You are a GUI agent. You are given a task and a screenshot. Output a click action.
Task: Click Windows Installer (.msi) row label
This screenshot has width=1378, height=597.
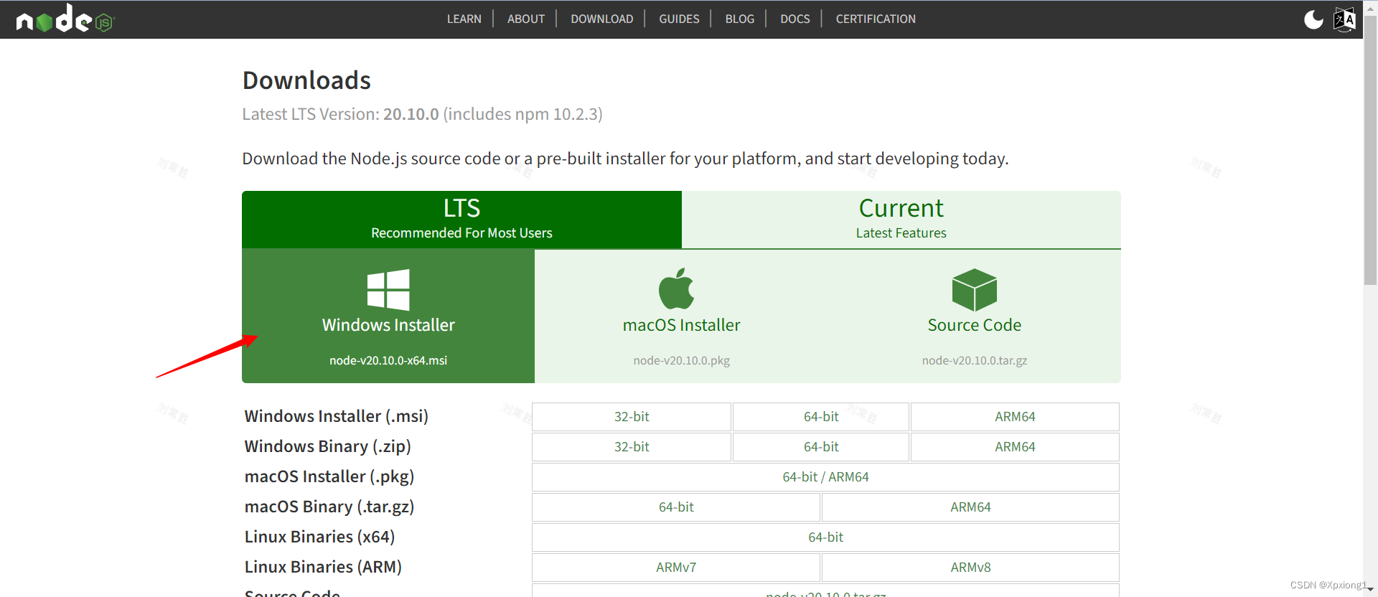[336, 416]
